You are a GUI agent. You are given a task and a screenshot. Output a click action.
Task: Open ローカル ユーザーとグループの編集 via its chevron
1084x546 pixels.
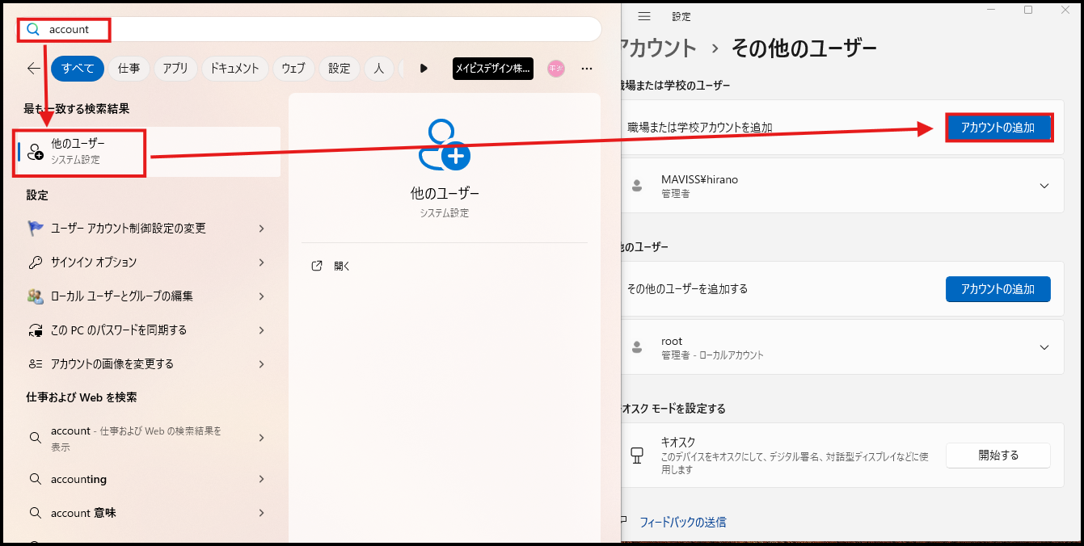pos(261,296)
